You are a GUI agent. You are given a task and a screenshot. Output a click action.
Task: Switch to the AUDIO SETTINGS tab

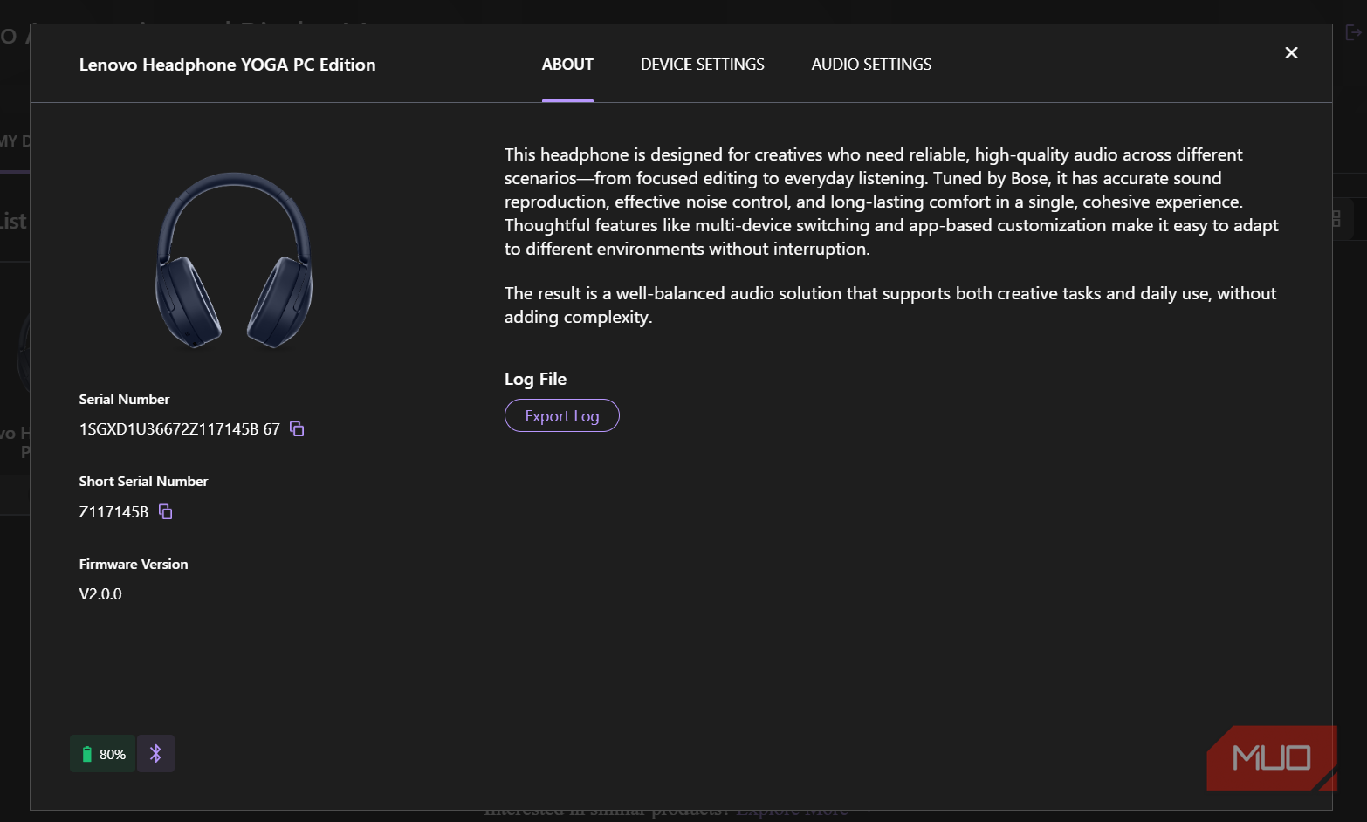871,65
